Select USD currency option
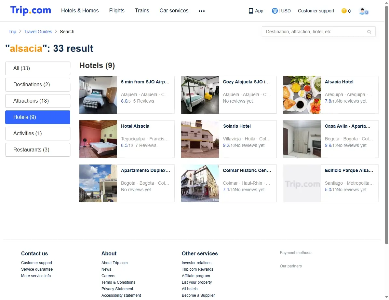The image size is (389, 300). 286,11
